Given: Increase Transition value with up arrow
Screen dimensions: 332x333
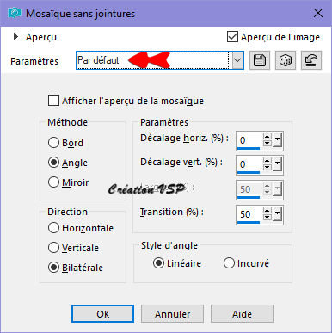Looking at the screenshot, I should tap(267, 211).
